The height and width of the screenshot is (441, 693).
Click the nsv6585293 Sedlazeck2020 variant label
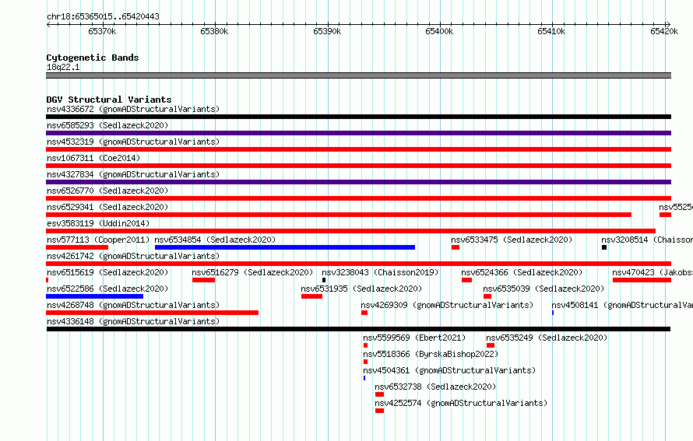pos(107,125)
